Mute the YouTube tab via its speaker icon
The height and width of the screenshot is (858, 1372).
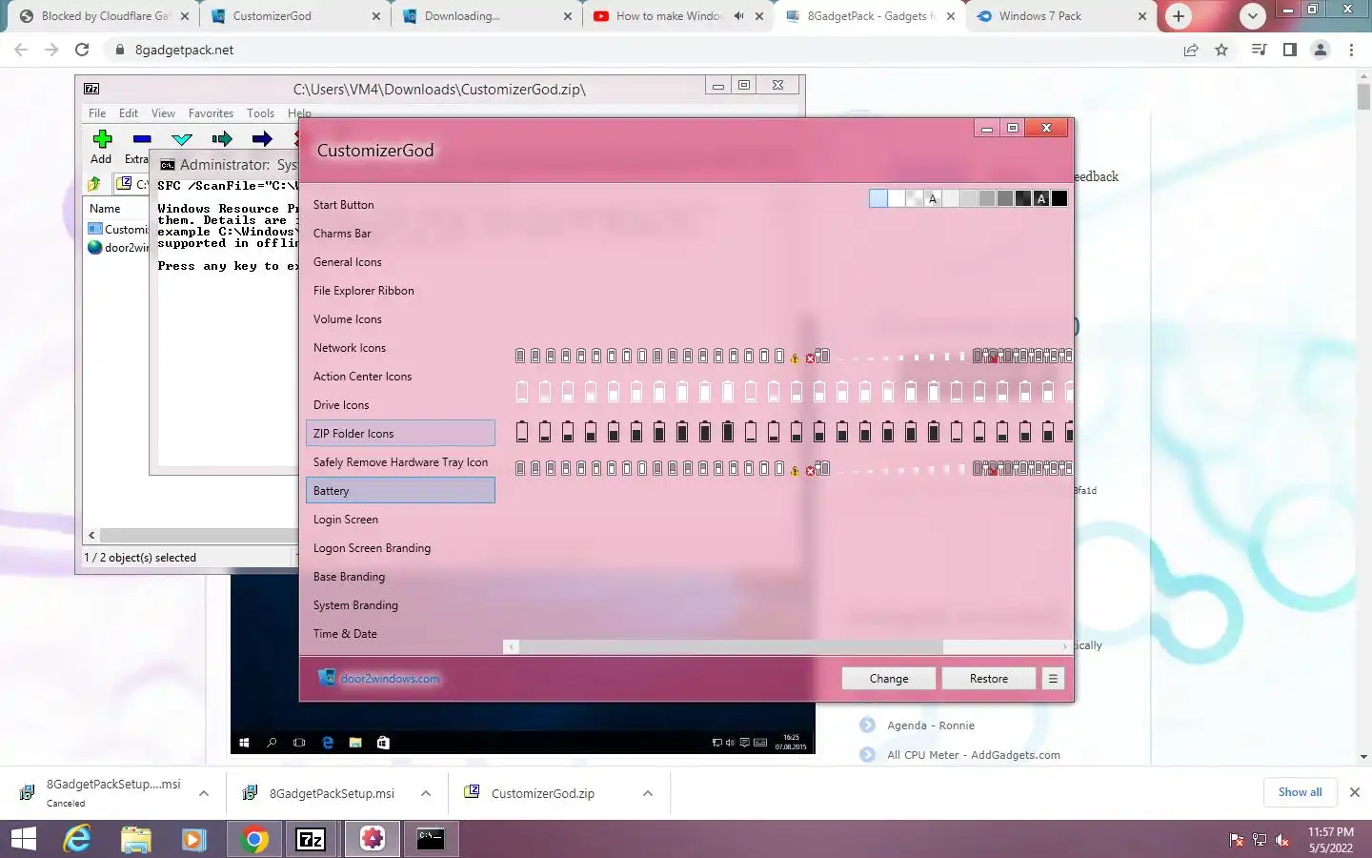pyautogui.click(x=738, y=16)
